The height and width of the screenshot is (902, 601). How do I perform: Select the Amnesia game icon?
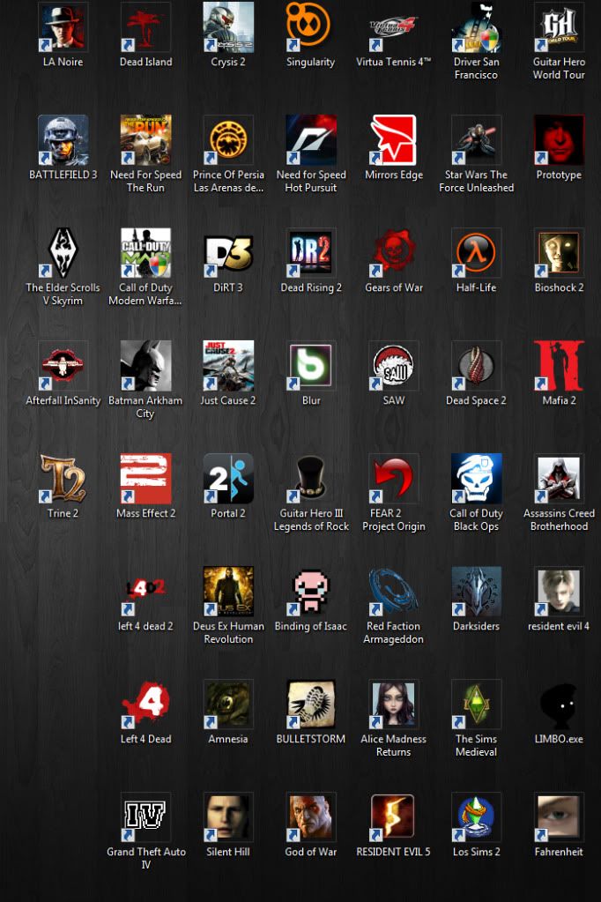tap(228, 704)
